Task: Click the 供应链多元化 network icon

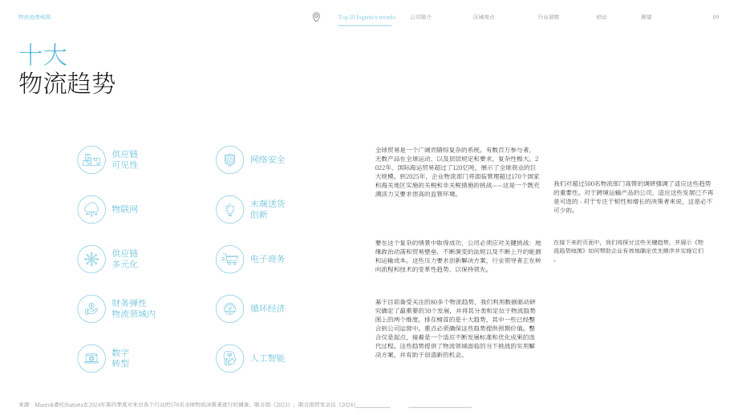Action: point(91,259)
